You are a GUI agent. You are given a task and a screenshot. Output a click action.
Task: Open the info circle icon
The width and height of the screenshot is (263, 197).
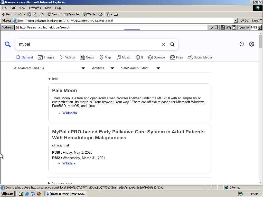pyautogui.click(x=242, y=44)
